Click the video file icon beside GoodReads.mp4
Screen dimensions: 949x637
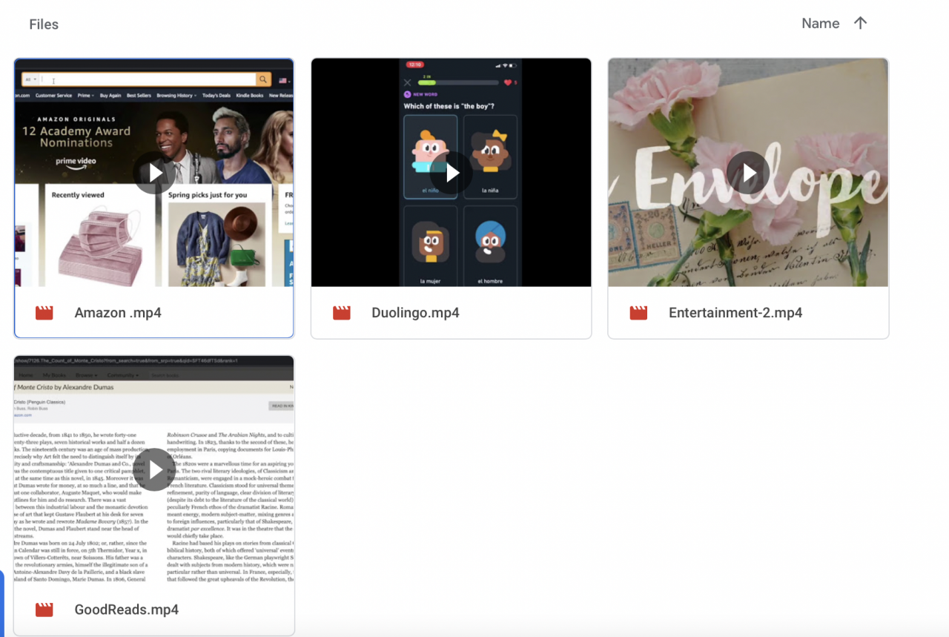click(44, 610)
